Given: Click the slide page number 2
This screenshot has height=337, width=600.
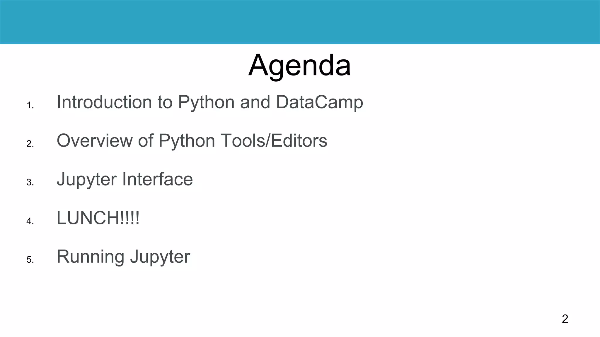Looking at the screenshot, I should [565, 319].
